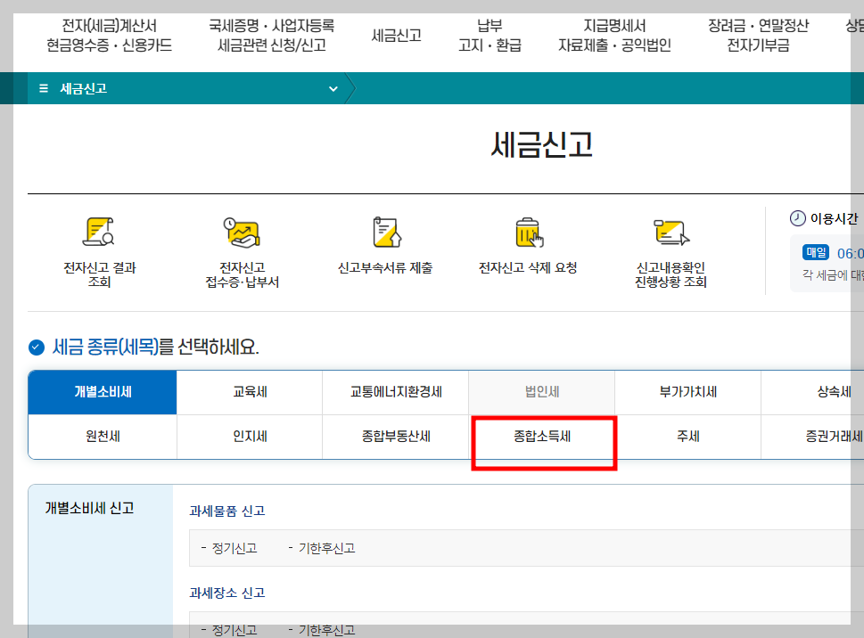Image resolution: width=864 pixels, height=638 pixels.
Task: Click the clock icon next to 이용시간
Action: coord(797,218)
